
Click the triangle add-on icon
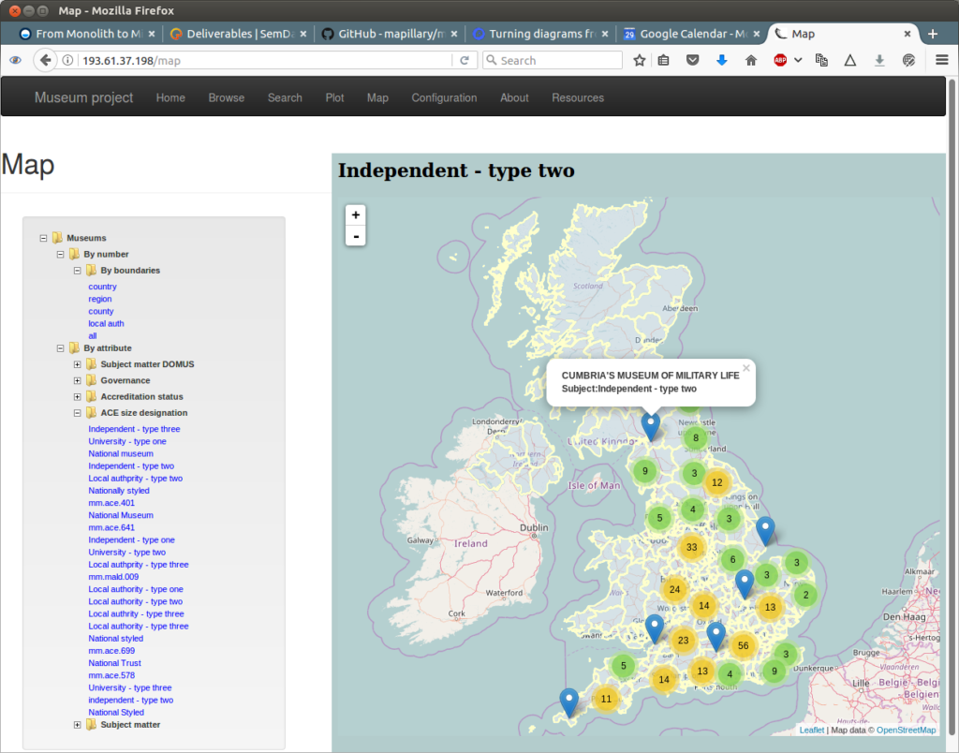(x=850, y=59)
